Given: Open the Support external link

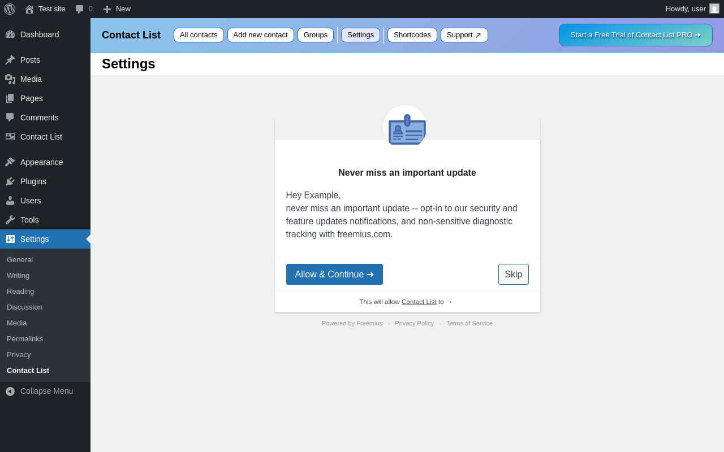Looking at the screenshot, I should [x=464, y=35].
